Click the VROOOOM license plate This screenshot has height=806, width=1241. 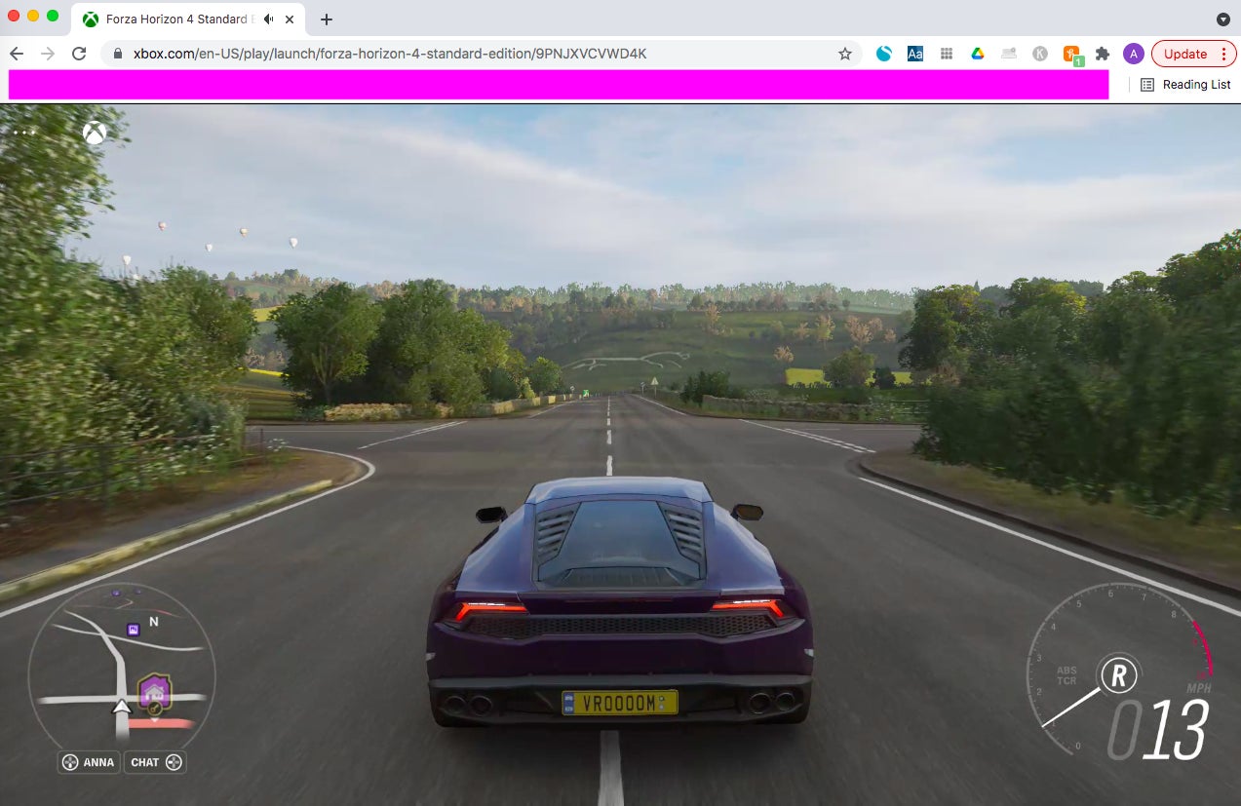pyautogui.click(x=619, y=702)
